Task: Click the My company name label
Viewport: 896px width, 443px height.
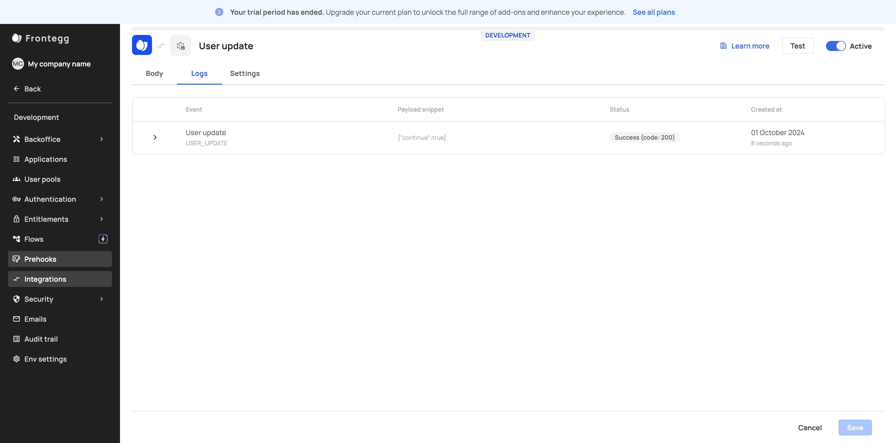Action: pyautogui.click(x=59, y=64)
